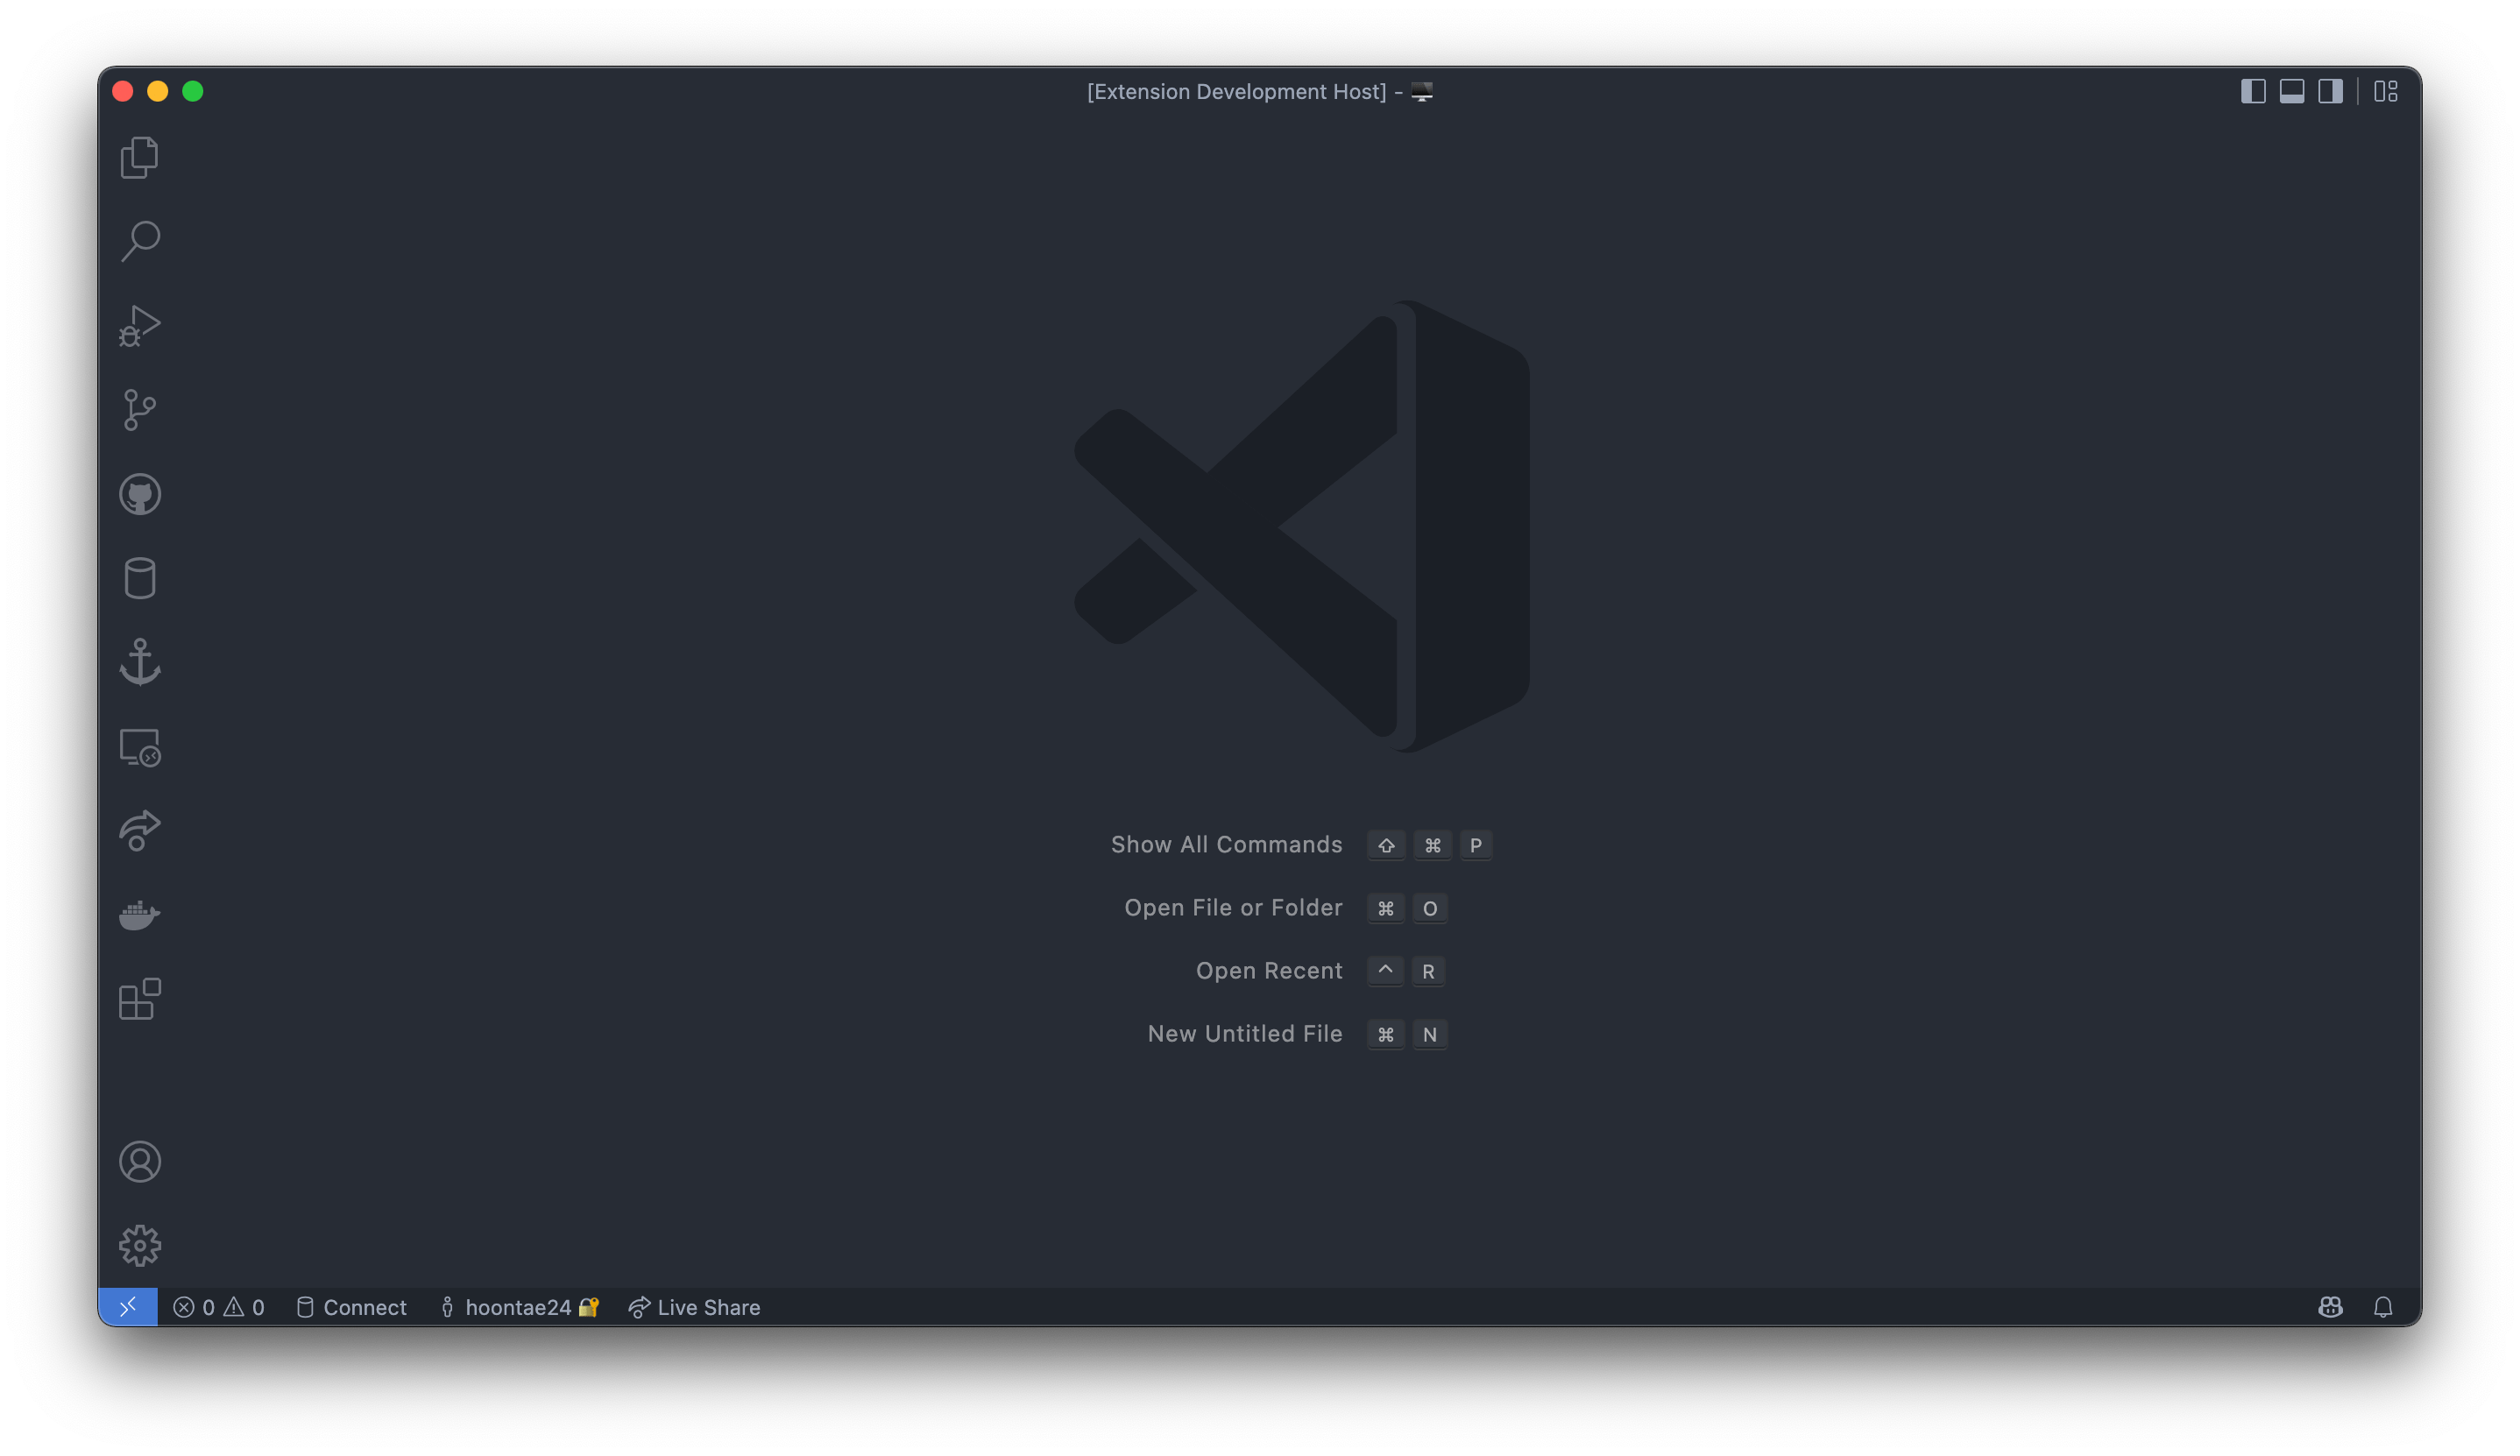Expand the Accounts menu
The height and width of the screenshot is (1456, 2520).
140,1161
